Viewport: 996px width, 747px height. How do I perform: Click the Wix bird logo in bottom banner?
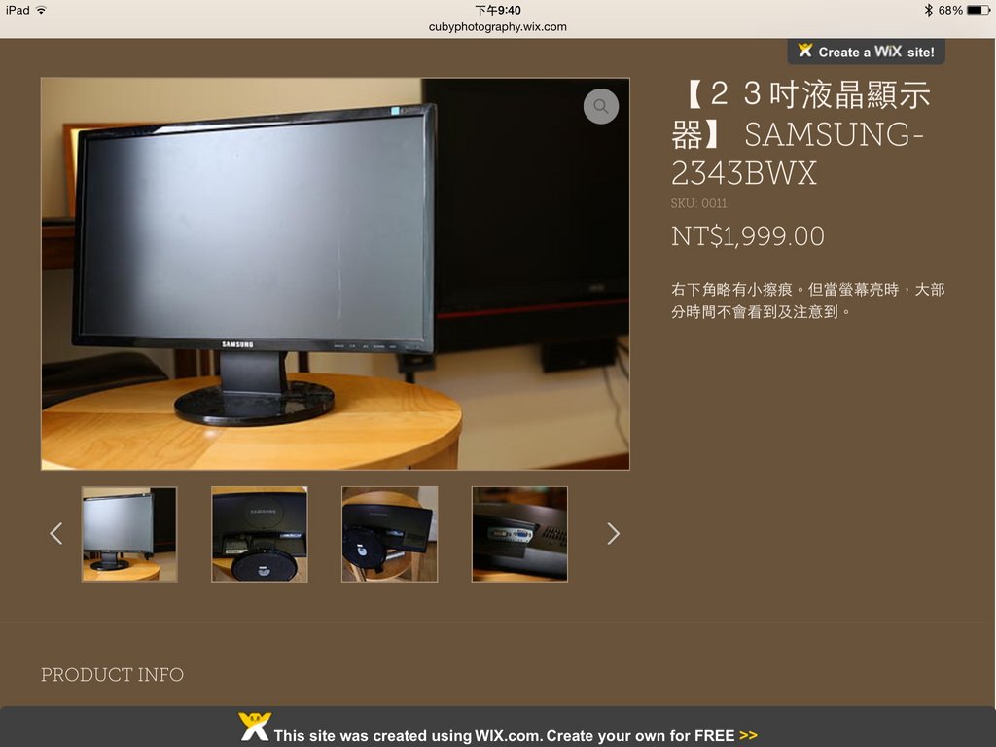254,728
